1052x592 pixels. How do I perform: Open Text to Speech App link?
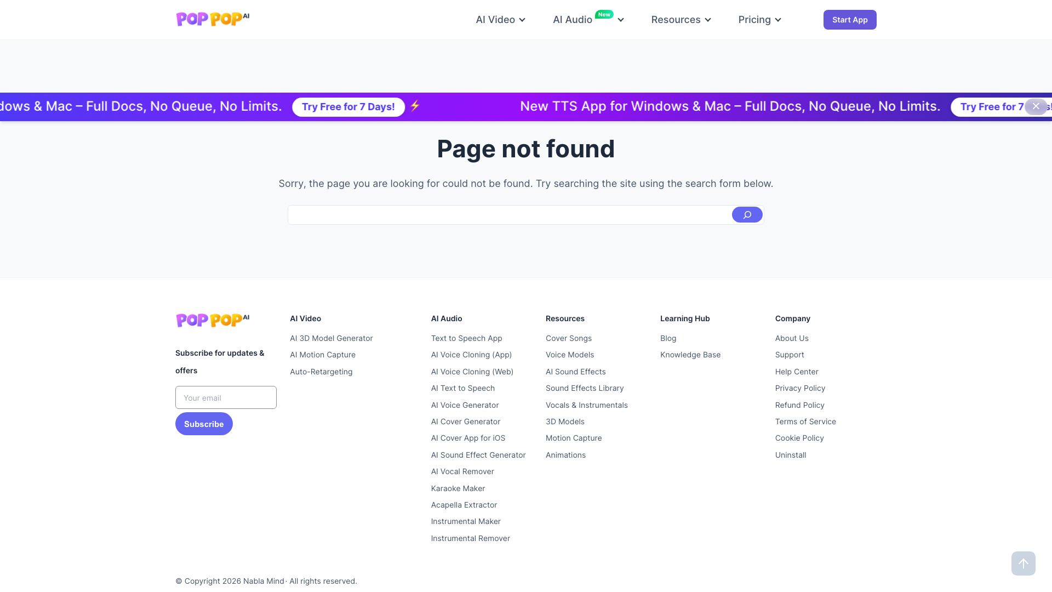(x=466, y=338)
